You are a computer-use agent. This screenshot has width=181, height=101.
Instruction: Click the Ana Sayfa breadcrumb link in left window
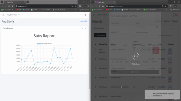[84, 21]
